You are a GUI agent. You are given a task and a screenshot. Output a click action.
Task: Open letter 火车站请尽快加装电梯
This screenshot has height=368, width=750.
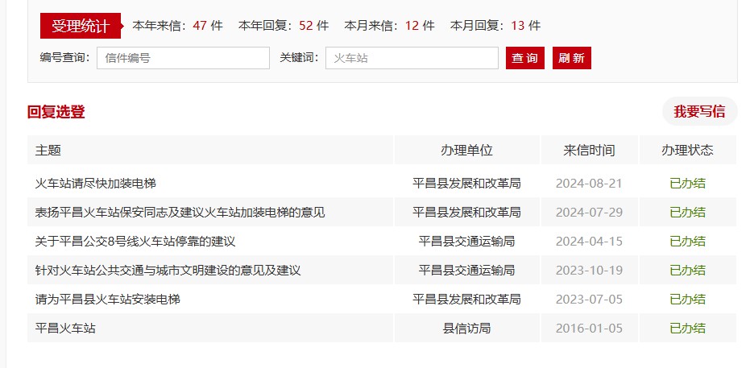coord(96,183)
